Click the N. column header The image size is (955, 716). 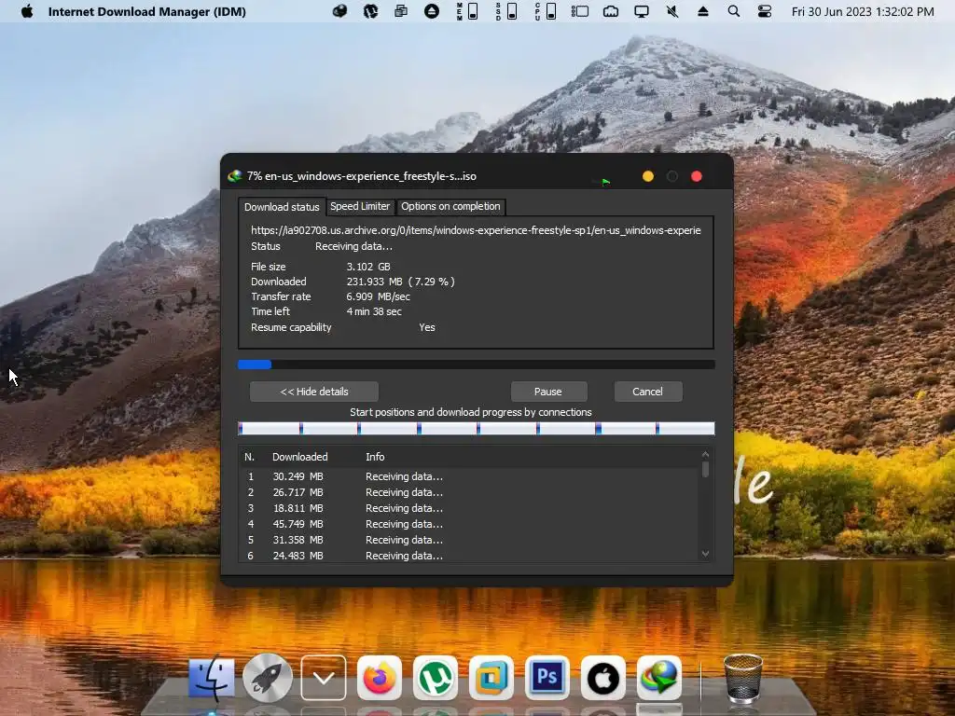click(249, 457)
